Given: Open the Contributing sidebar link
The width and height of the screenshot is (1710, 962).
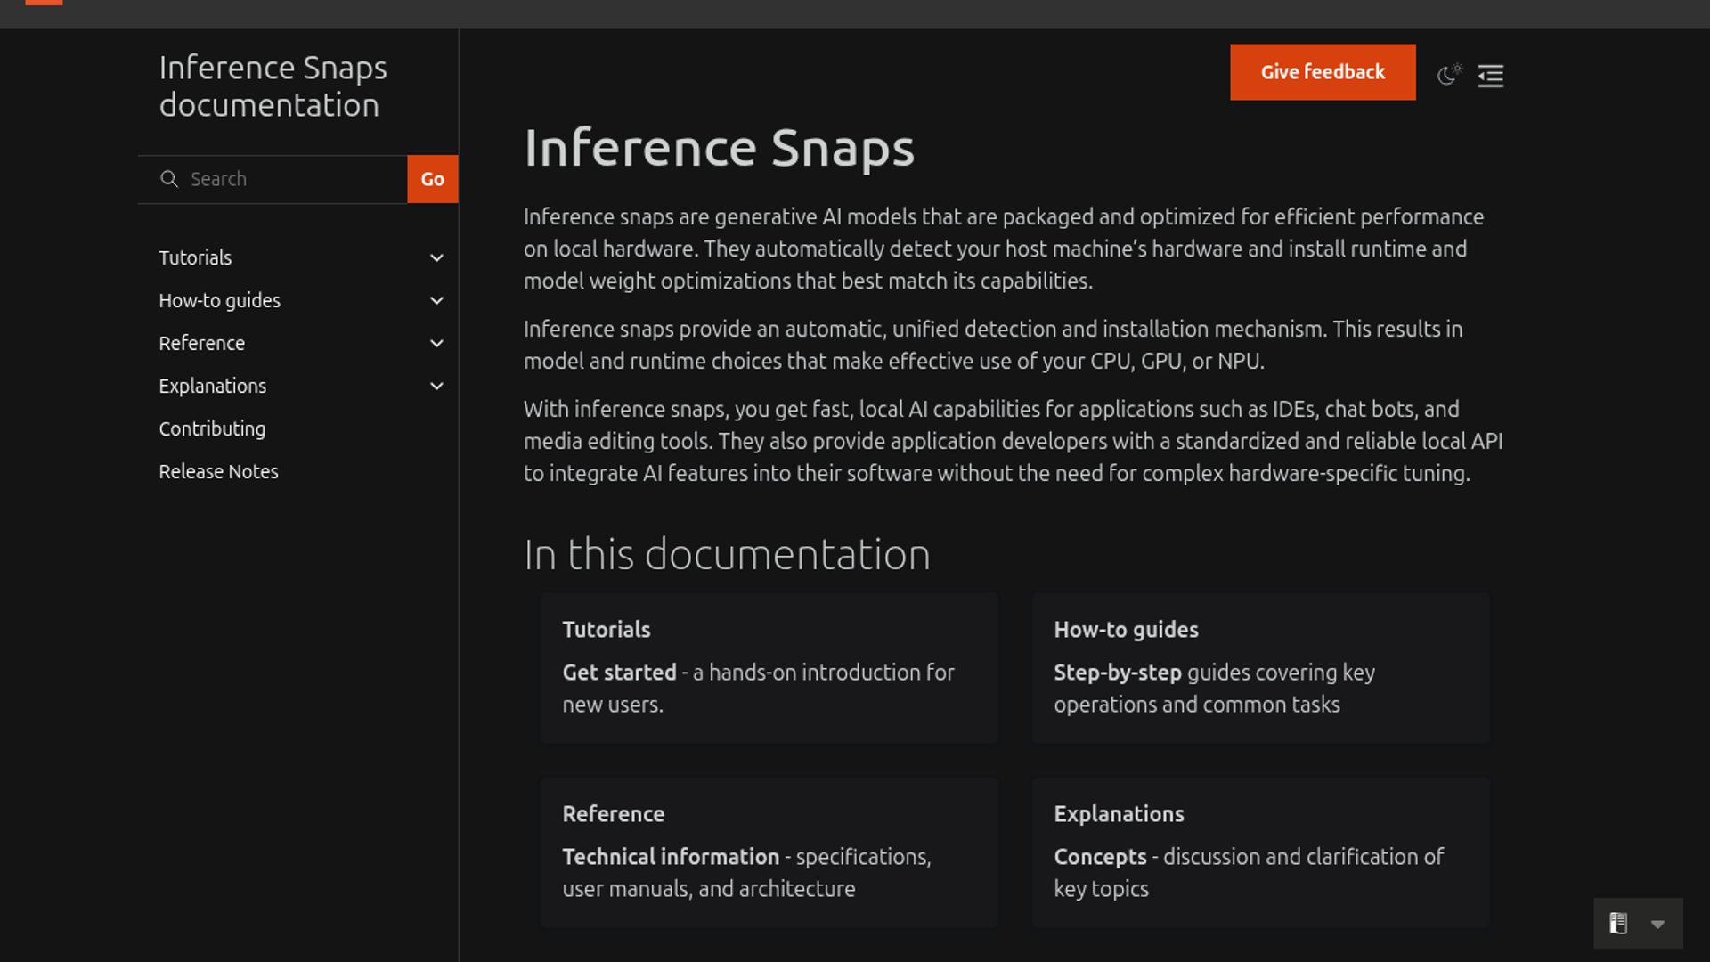Looking at the screenshot, I should pyautogui.click(x=212, y=428).
